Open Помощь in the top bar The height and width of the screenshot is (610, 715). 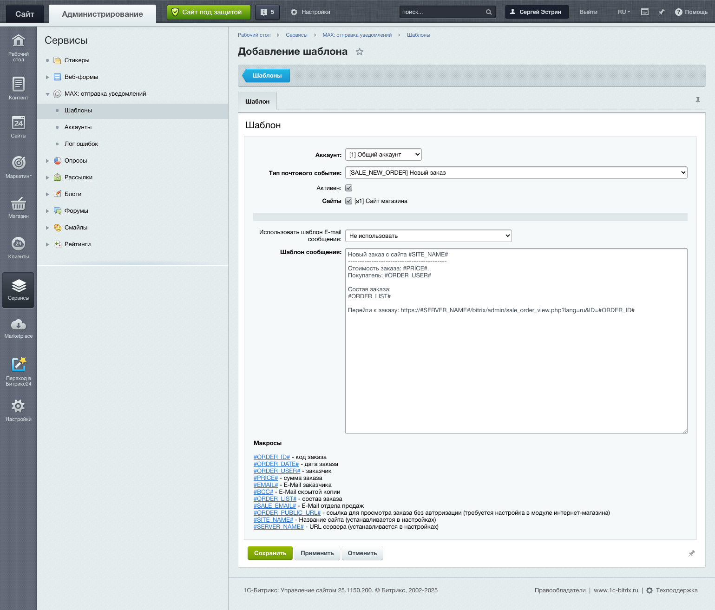coord(691,12)
